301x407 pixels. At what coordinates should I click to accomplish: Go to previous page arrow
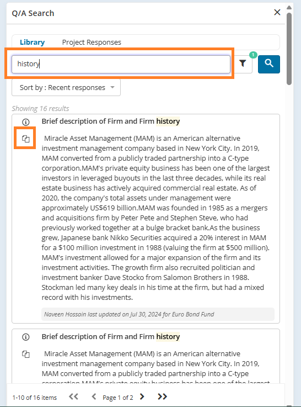click(94, 397)
